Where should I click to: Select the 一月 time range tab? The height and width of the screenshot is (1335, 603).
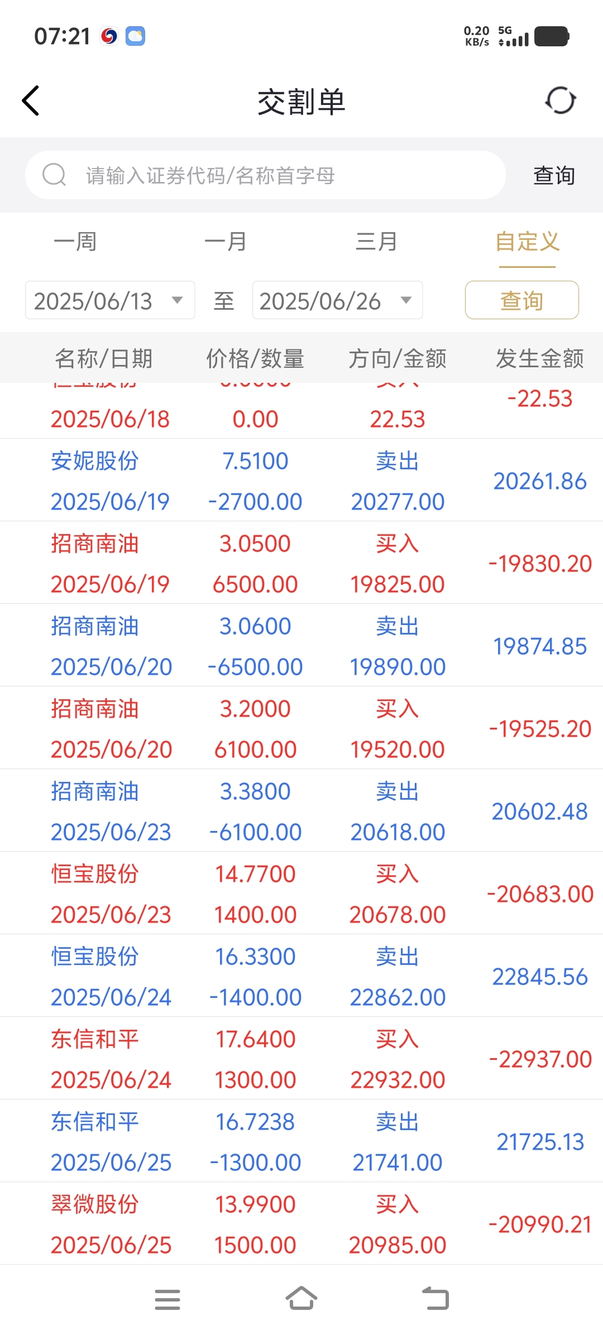tap(226, 242)
